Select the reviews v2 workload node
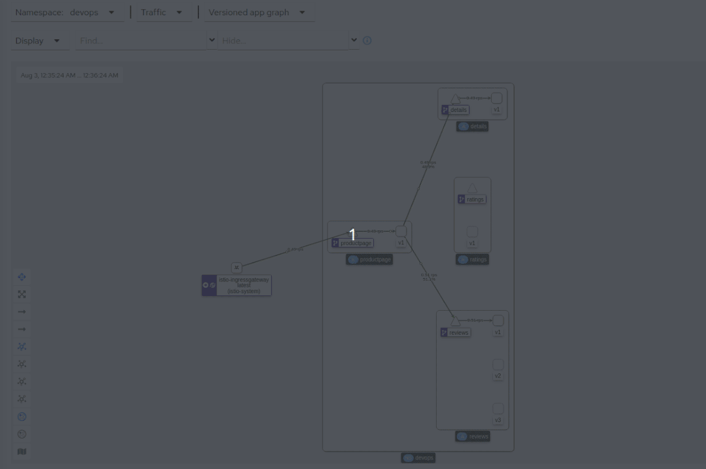This screenshot has height=469, width=706. (498, 365)
